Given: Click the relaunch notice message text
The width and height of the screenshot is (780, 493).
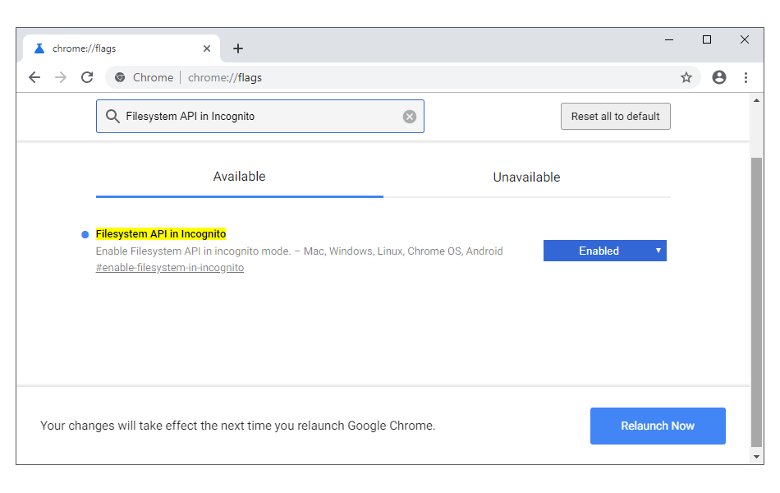Looking at the screenshot, I should pos(238,426).
